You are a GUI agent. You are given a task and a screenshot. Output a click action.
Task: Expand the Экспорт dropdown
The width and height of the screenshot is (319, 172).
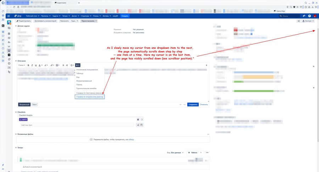(x=308, y=21)
